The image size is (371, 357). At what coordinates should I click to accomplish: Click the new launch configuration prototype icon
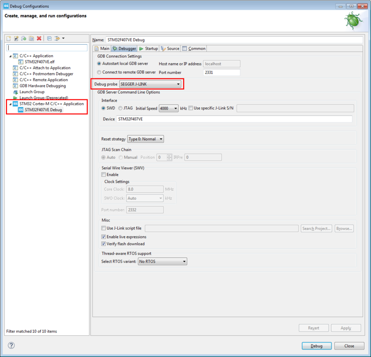17,39
